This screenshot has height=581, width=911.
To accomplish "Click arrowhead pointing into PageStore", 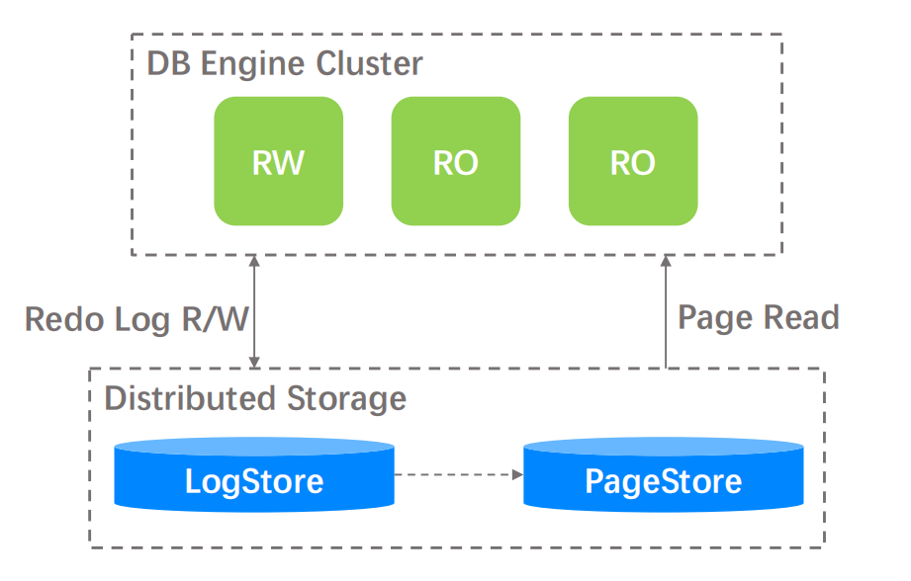I will 516,475.
